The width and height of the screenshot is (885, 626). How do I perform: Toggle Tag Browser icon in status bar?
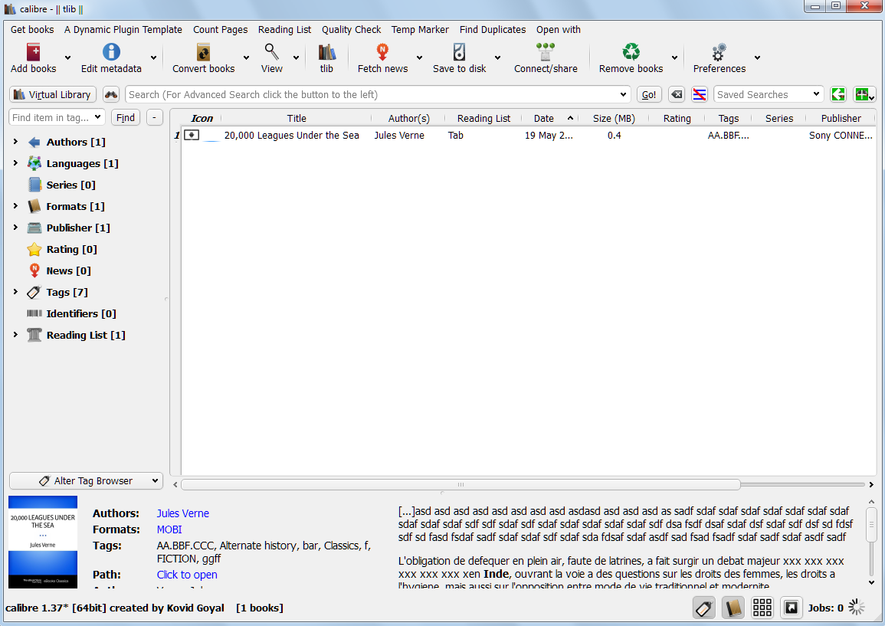click(704, 608)
